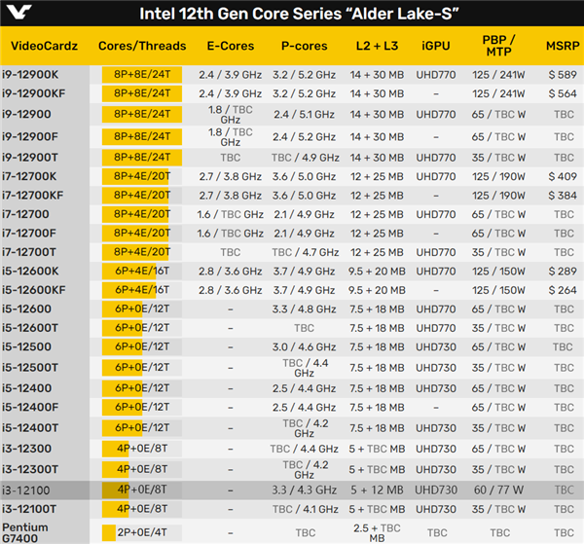The height and width of the screenshot is (544, 584).
Task: Click the $ 409 MSRP of i7-12700K
Action: click(563, 176)
